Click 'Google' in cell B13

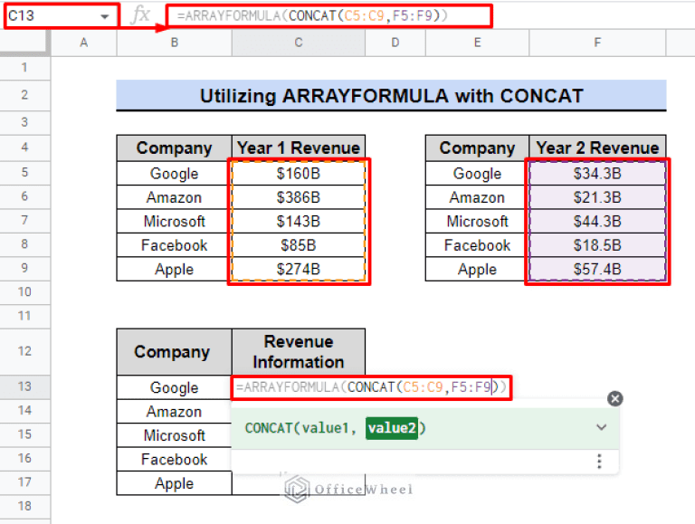[x=174, y=387]
